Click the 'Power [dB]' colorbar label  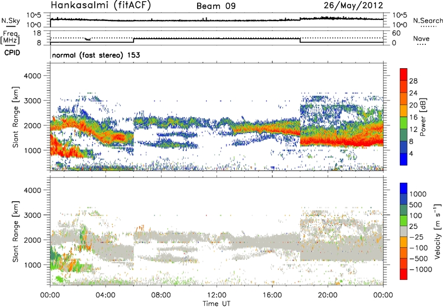coord(423,117)
